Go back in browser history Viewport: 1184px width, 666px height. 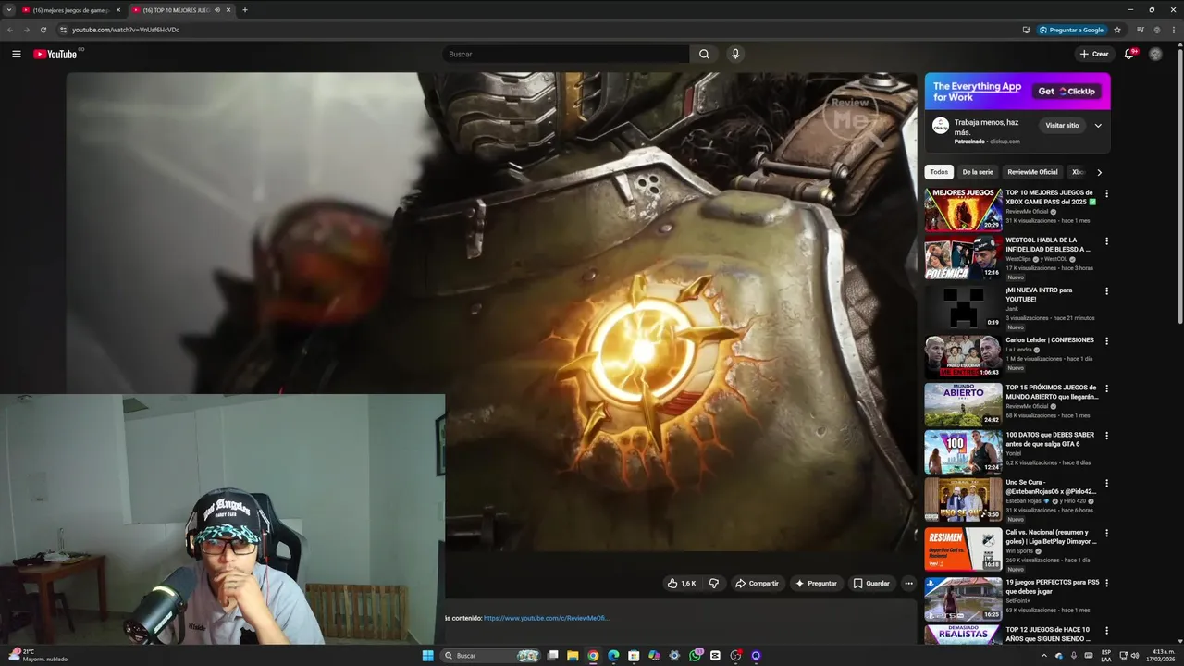(x=10, y=30)
